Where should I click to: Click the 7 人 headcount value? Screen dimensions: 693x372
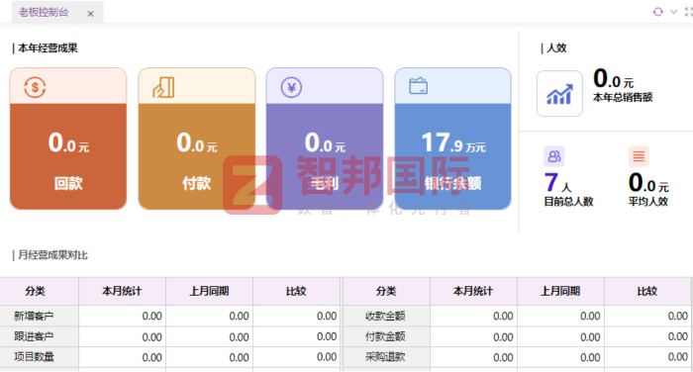557,183
